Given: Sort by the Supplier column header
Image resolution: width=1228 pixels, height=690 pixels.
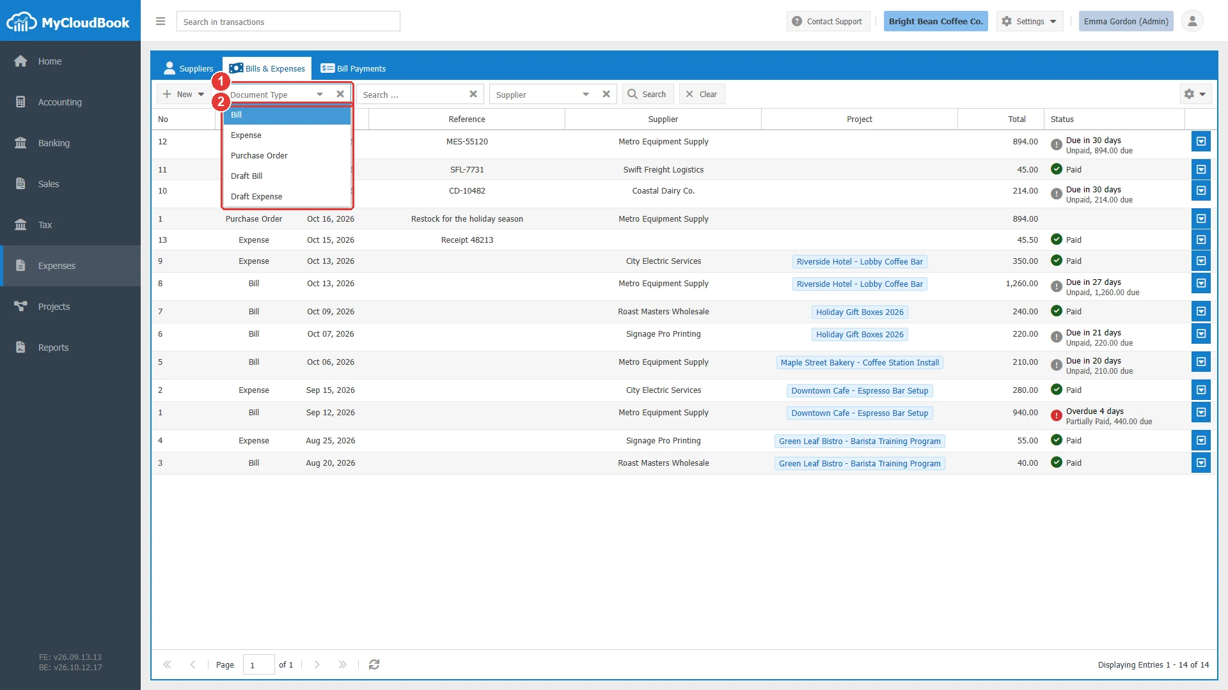Looking at the screenshot, I should (x=663, y=119).
